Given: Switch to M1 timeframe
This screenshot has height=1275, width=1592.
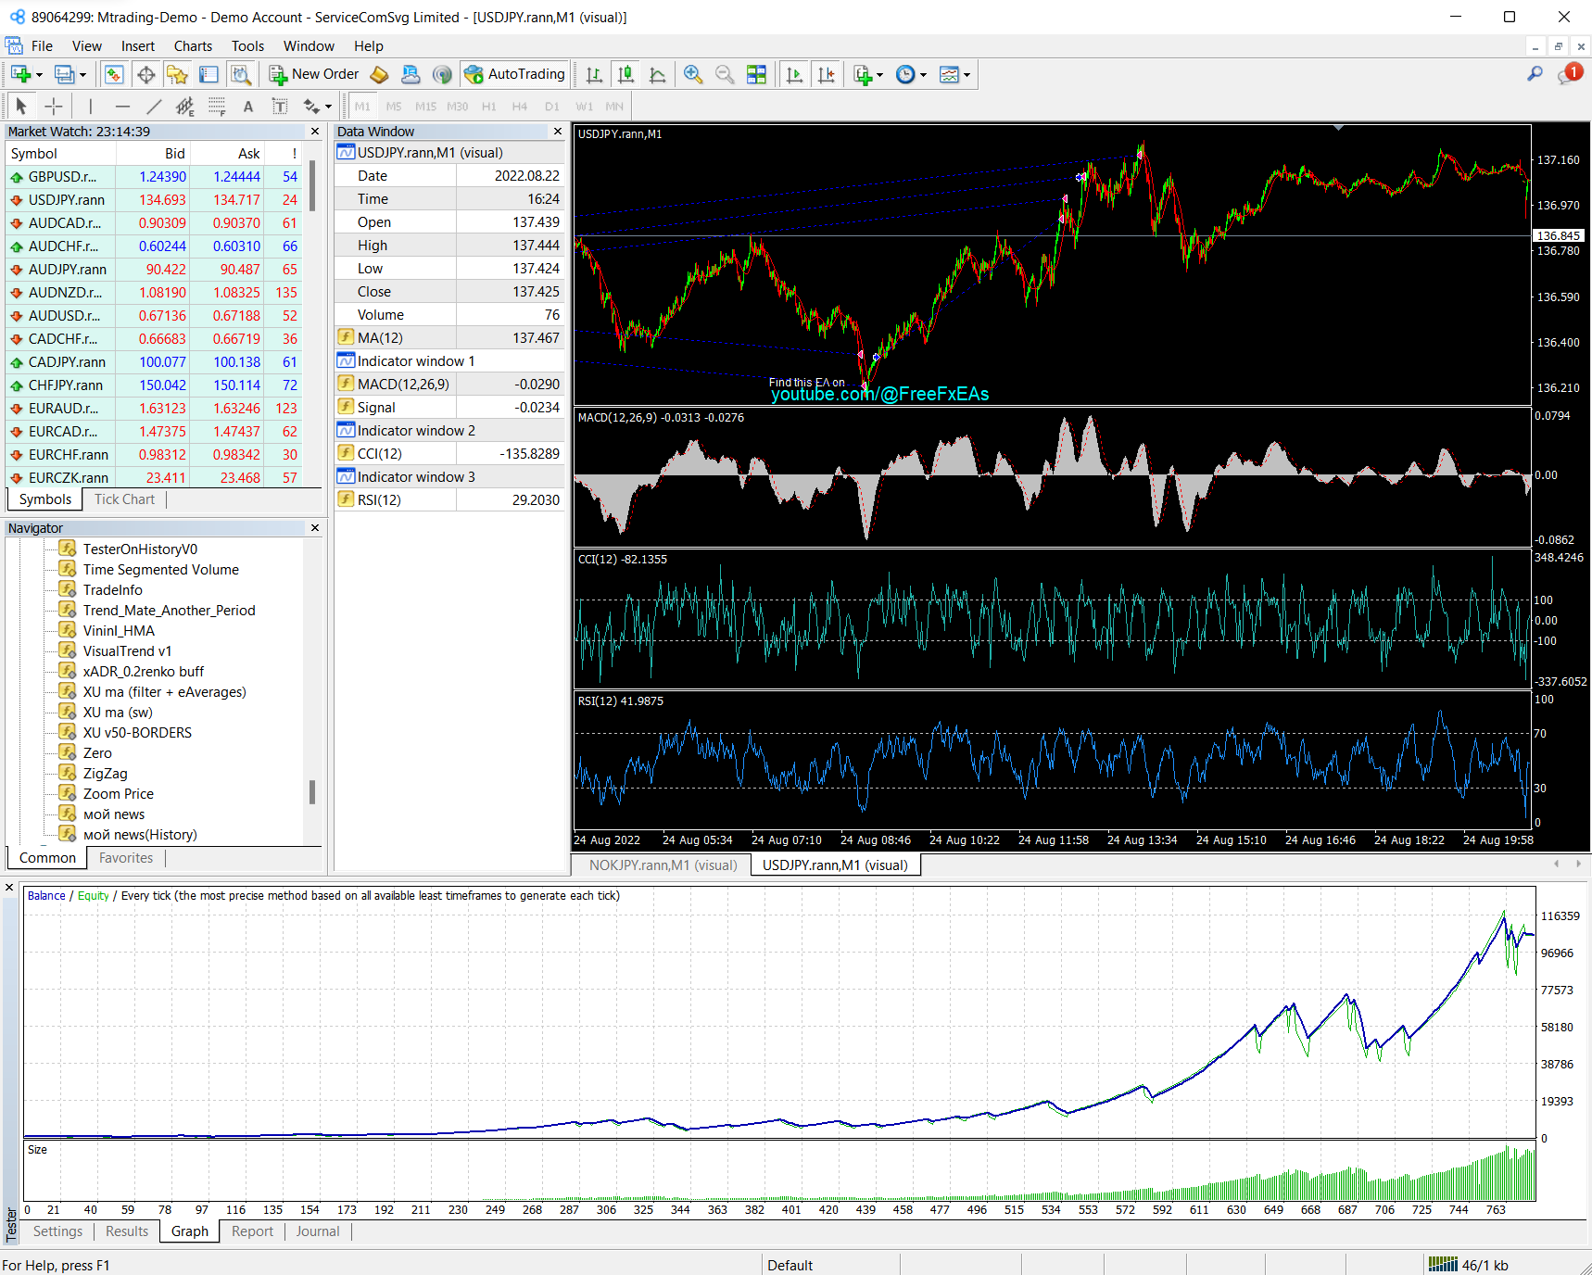Looking at the screenshot, I should [362, 107].
